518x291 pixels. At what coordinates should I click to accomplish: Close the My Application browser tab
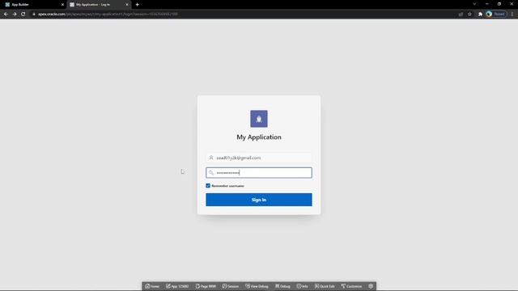(127, 5)
